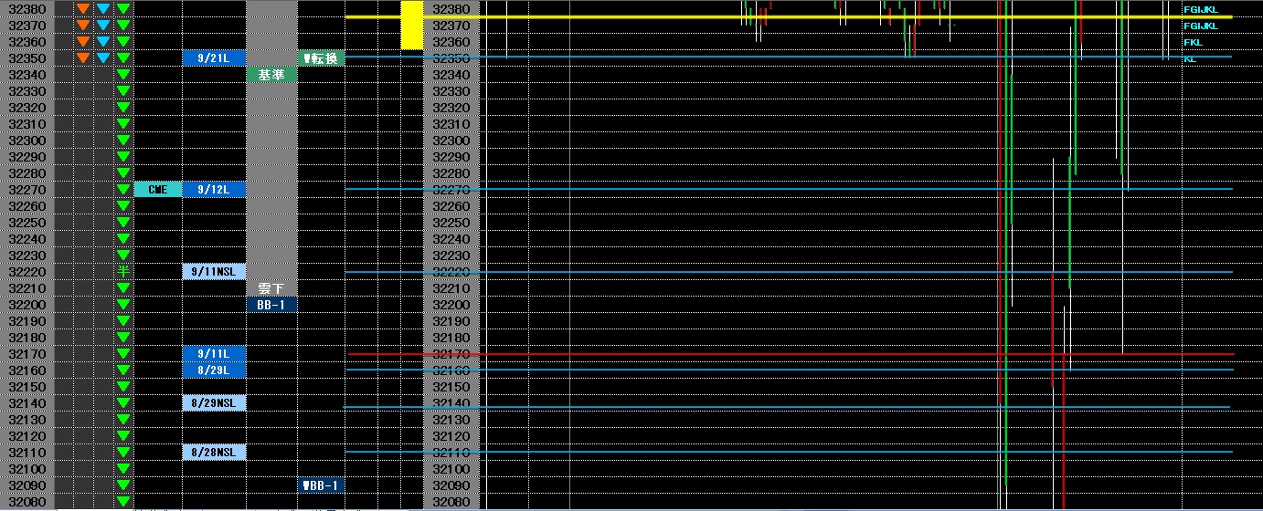The image size is (1263, 511).
Task: Click the green triangle in the 32170 row
Action: (123, 354)
